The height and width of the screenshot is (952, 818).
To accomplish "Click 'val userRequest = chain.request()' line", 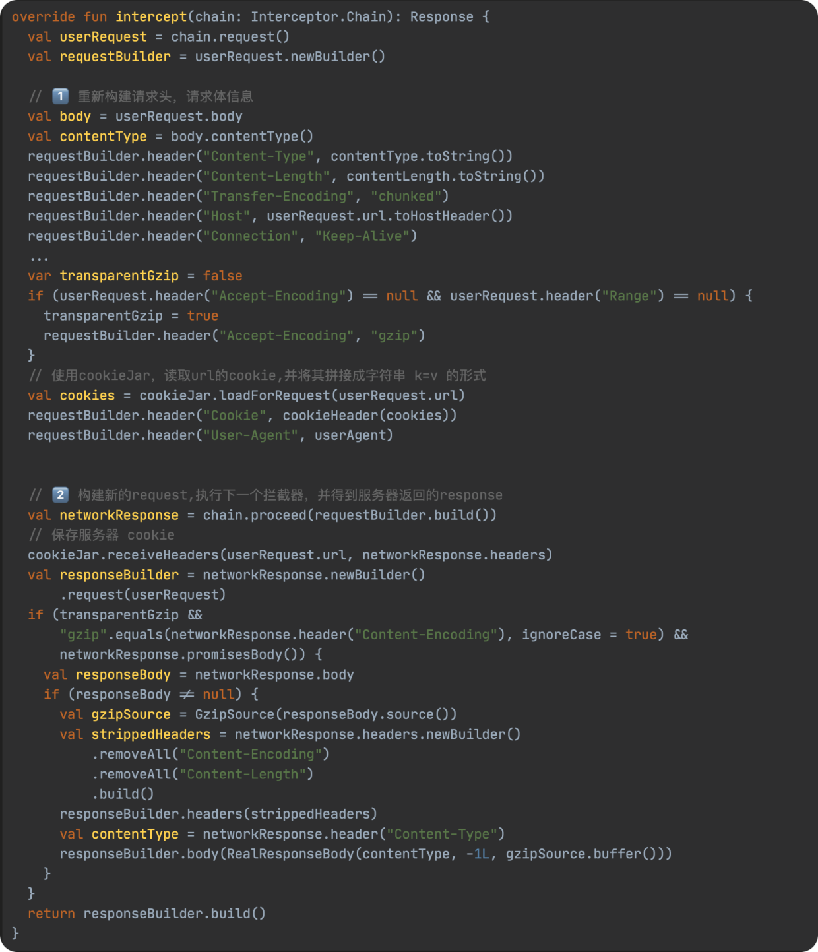I will click(158, 37).
